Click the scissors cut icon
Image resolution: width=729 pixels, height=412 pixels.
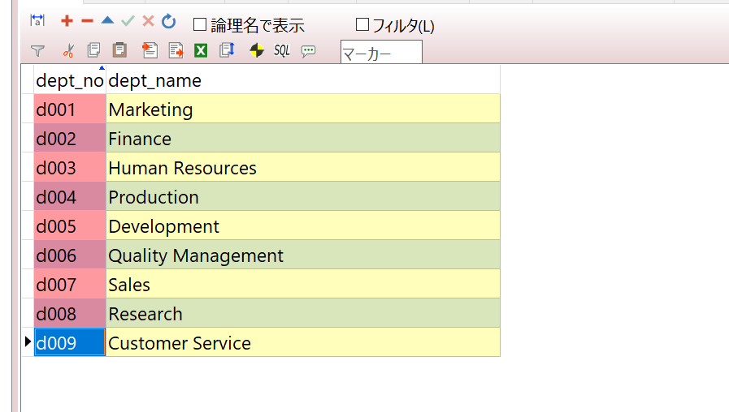[x=68, y=50]
